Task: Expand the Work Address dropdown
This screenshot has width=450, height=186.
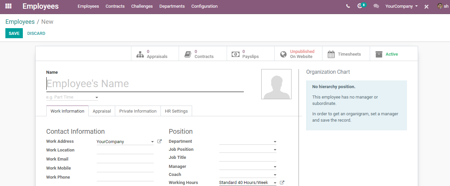Action: [152, 142]
